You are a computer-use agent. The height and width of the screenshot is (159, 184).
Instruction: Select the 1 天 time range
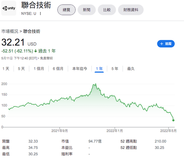point(6,69)
